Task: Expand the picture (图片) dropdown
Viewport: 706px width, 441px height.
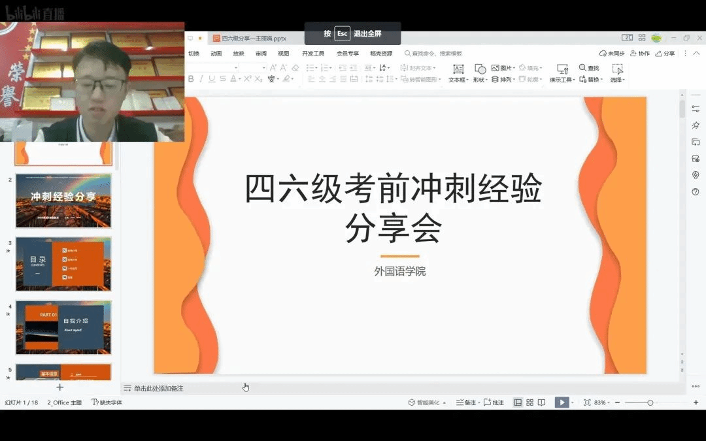Action: point(503,68)
